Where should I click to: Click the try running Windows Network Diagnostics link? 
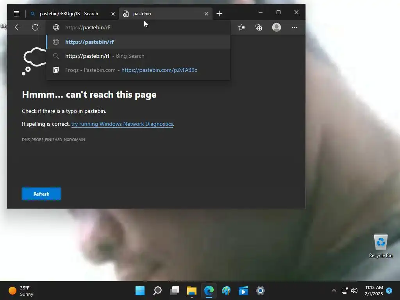(x=122, y=124)
